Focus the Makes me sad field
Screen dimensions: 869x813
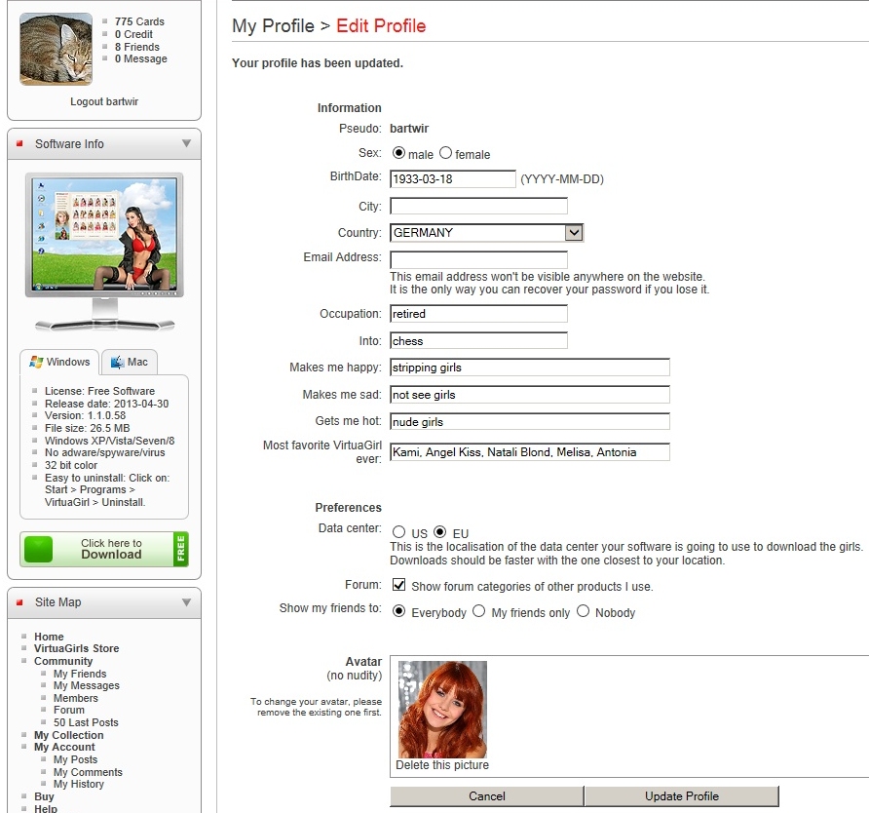point(530,394)
